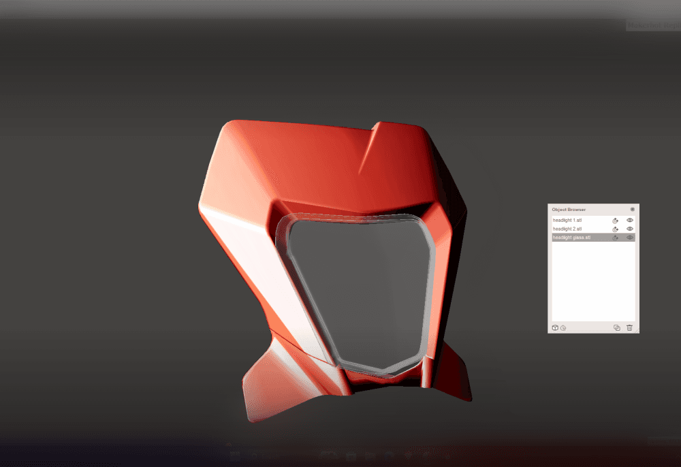Hide headlight 2.stl with eye icon
The image size is (681, 467).
point(630,229)
